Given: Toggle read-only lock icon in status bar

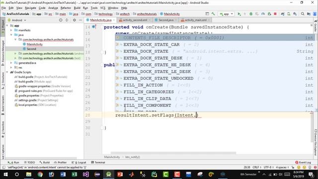Looking at the screenshot, I should (x=293, y=167).
